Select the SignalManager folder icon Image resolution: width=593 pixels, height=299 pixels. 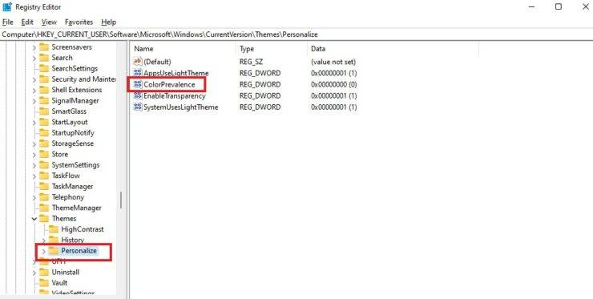click(44, 101)
